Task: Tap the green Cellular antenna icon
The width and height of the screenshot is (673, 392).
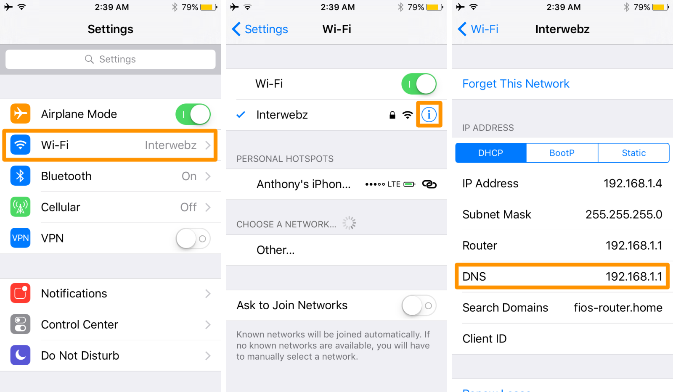Action: [x=20, y=207]
